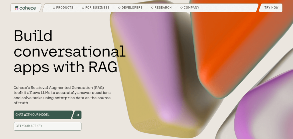Click the arrow icon beside Chat button
Screen dimensions: 293x139
tap(77, 115)
